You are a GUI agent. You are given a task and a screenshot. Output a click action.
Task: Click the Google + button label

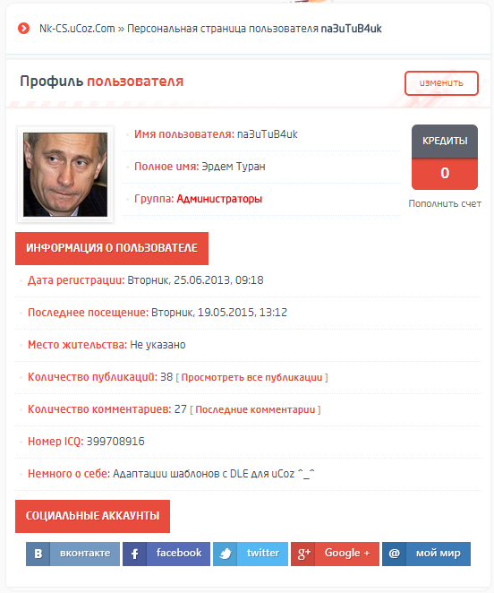[x=347, y=553]
